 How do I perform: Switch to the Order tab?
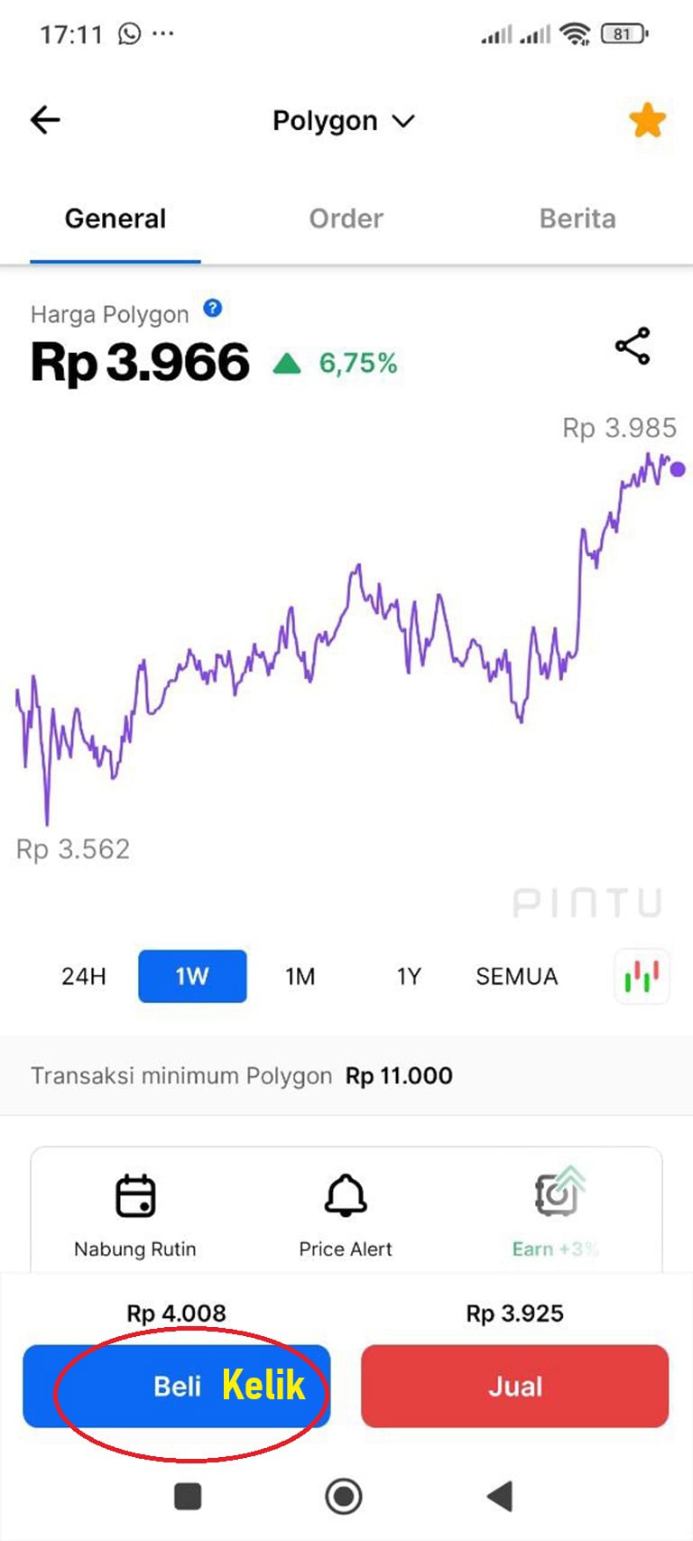click(346, 218)
